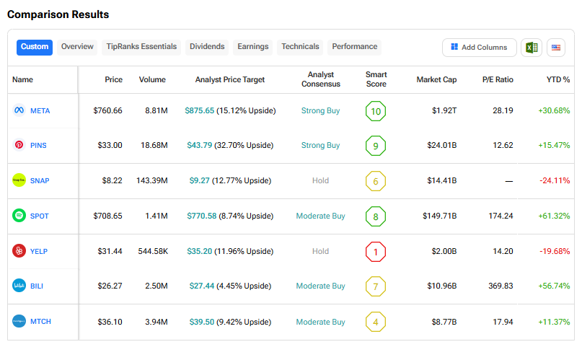The image size is (582, 347).
Task: Click the Snap logo icon for SNAP
Action: [x=19, y=180]
